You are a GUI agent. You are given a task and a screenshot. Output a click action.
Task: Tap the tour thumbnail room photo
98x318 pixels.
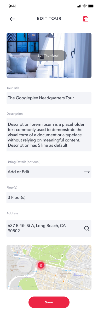coord(49,55)
